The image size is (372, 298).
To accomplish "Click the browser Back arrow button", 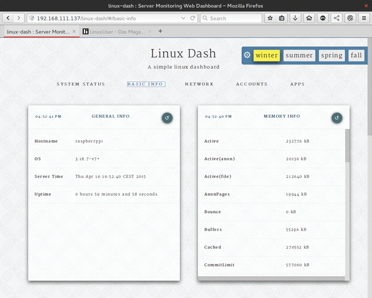I will click(x=8, y=18).
